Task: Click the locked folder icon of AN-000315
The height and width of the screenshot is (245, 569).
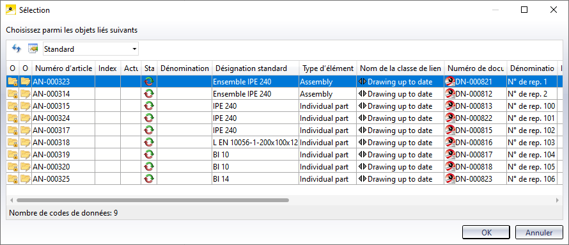Action: [13, 106]
